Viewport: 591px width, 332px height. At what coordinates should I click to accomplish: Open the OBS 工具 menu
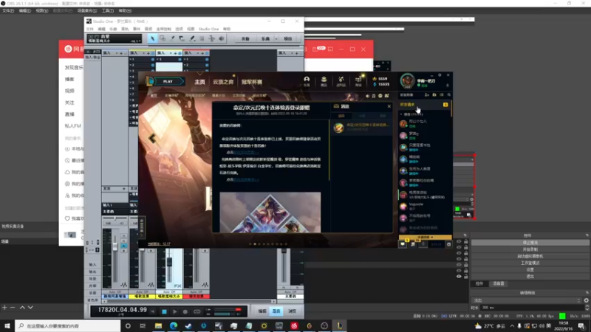pyautogui.click(x=108, y=11)
